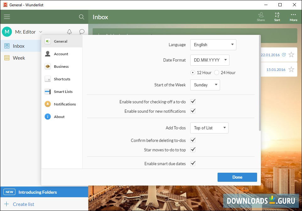The height and width of the screenshot is (211, 302).
Task: Select the 24 Hour radio button
Action: point(217,73)
